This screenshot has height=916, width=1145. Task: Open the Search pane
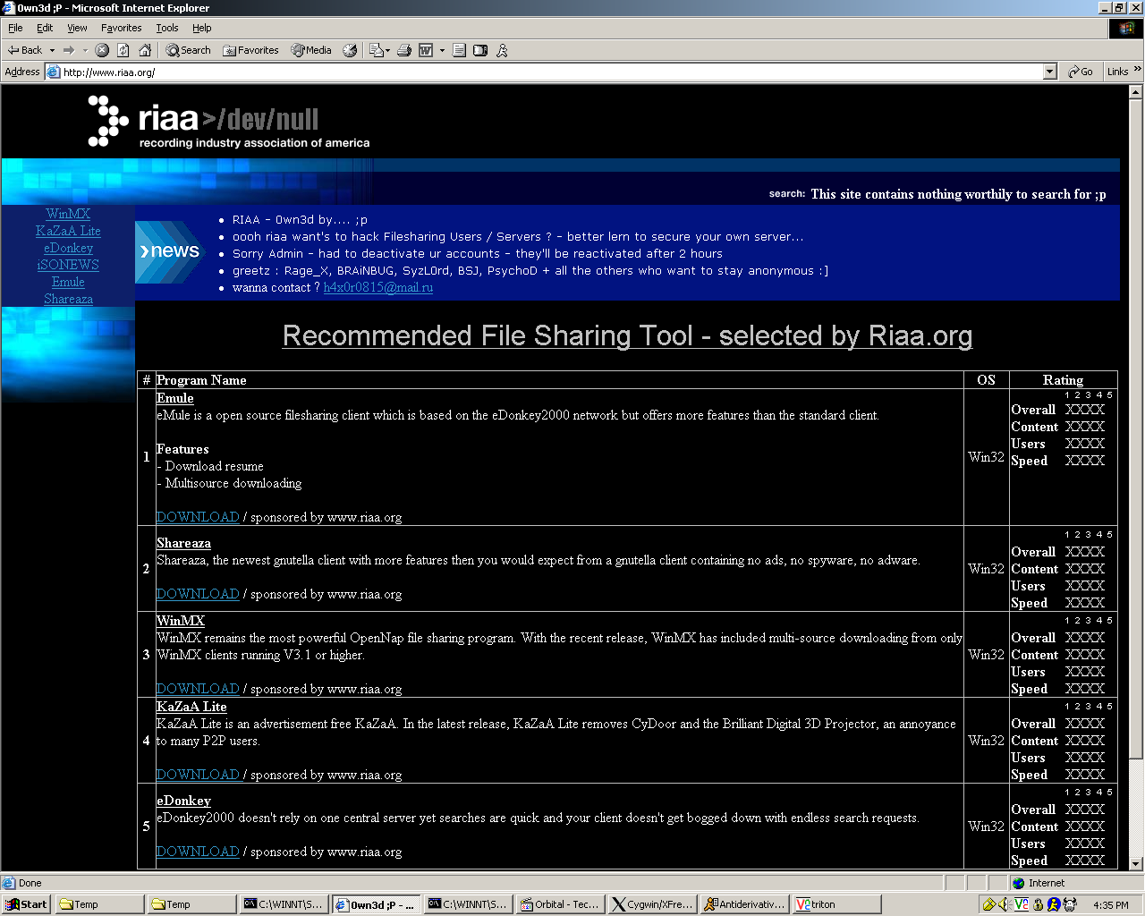tap(188, 50)
